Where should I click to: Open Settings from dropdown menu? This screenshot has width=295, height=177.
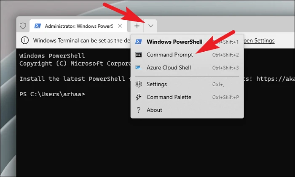tap(187, 84)
